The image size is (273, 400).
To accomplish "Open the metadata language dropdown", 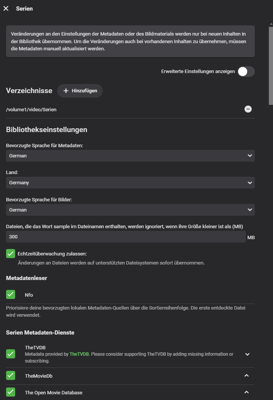I will (130, 156).
